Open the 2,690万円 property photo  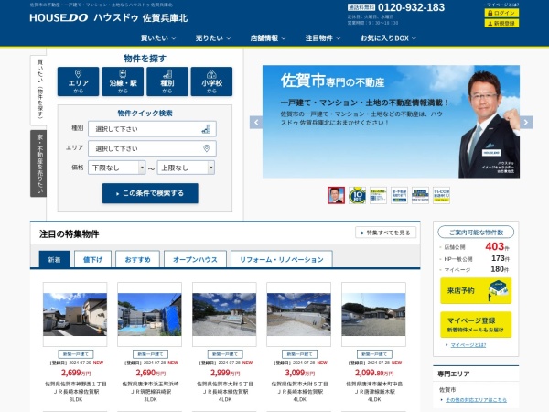[149, 314]
